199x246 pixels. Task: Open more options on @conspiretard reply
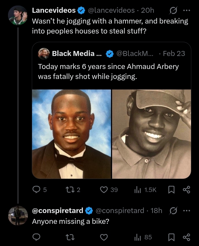pos(187,211)
